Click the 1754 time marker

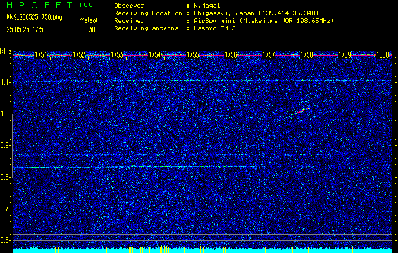154,55
